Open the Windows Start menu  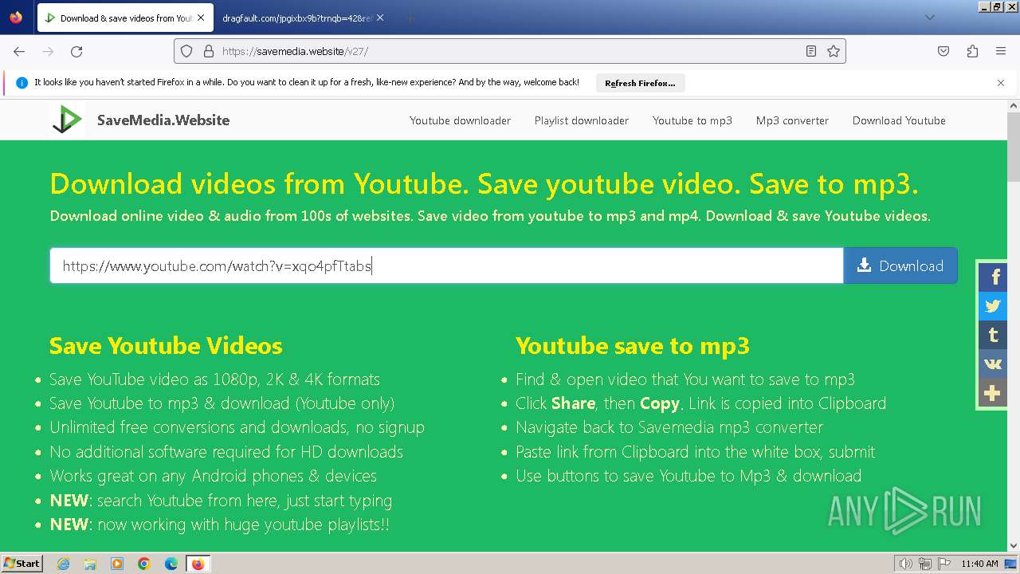(x=22, y=564)
